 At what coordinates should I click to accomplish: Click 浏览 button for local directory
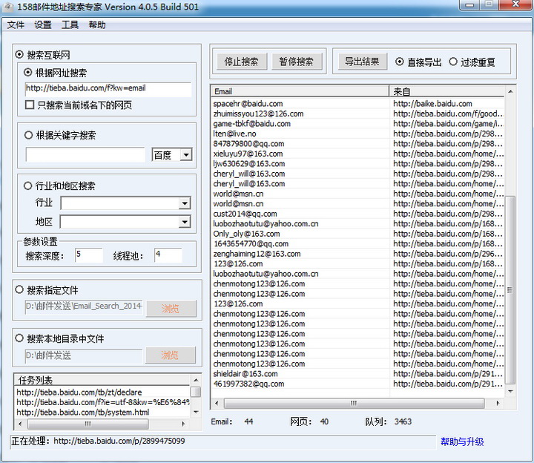pos(171,355)
